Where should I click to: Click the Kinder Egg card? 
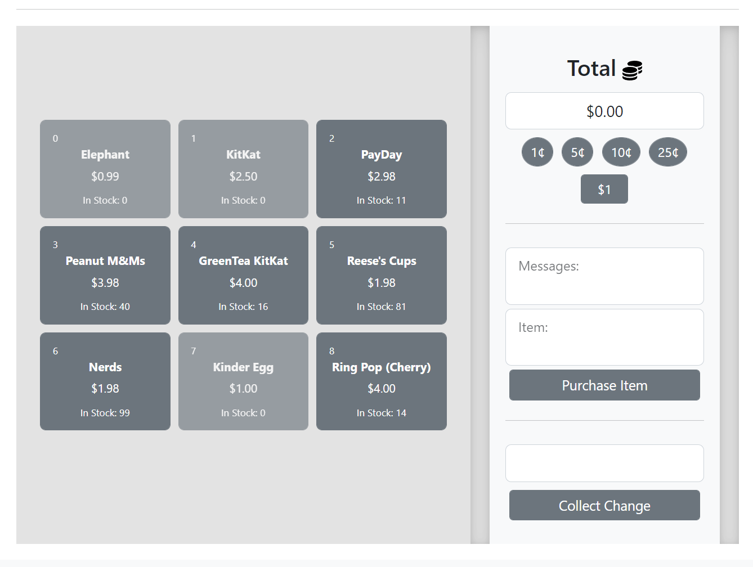[243, 381]
